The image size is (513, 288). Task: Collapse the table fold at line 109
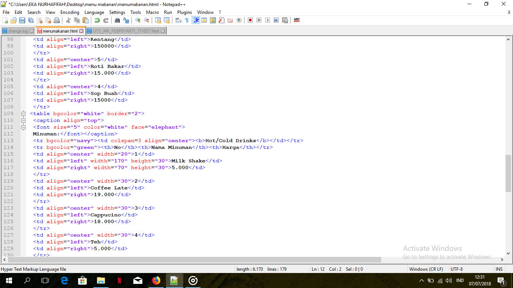(x=23, y=113)
